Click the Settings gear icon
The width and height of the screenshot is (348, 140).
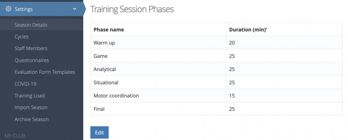click(x=8, y=9)
